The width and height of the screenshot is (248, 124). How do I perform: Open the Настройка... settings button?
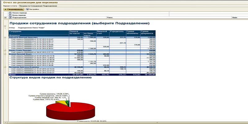click(x=34, y=9)
